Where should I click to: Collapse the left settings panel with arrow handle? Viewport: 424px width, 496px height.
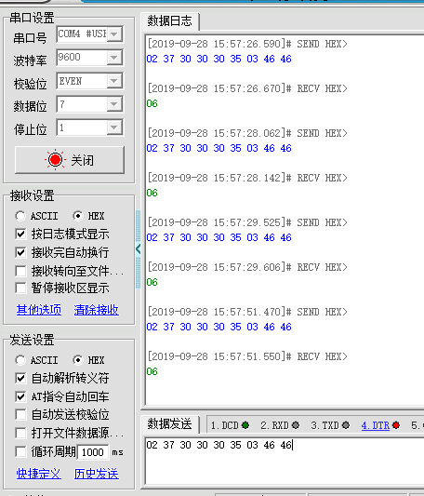(x=138, y=249)
